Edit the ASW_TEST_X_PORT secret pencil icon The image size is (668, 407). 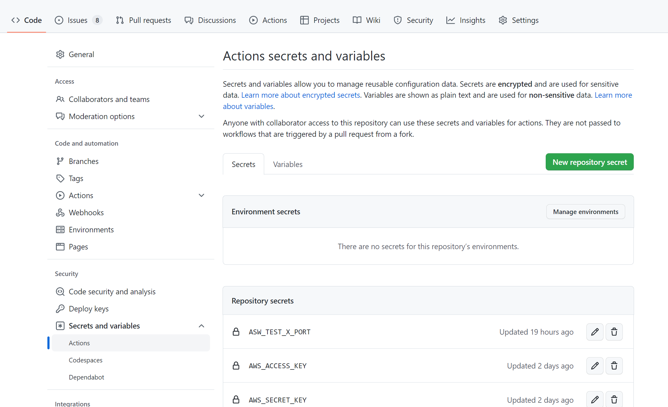point(595,332)
